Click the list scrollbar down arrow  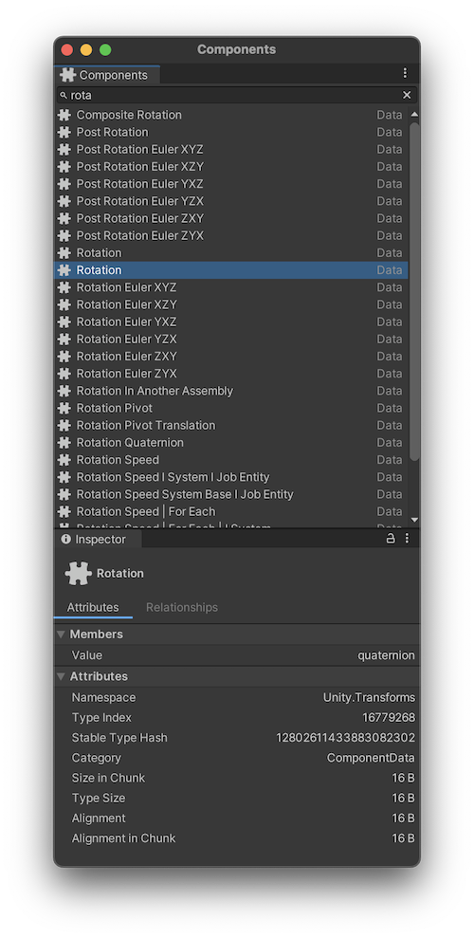click(x=415, y=521)
